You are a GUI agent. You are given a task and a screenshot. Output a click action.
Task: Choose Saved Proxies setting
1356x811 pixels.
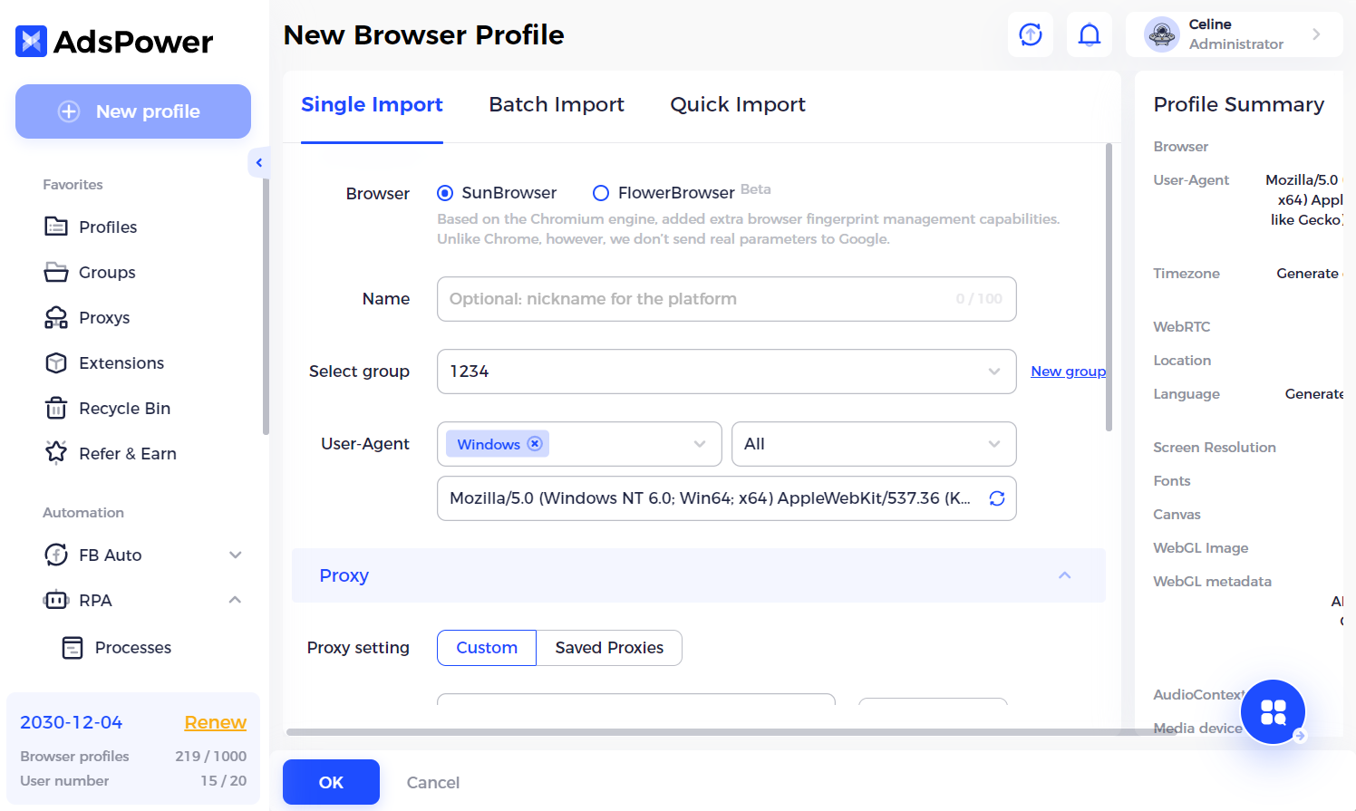point(609,648)
